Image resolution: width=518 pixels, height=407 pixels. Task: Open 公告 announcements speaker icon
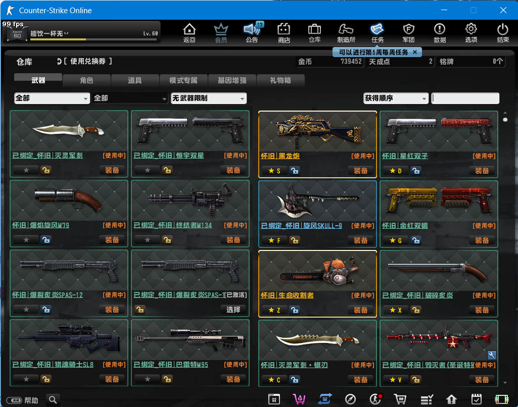click(x=252, y=33)
